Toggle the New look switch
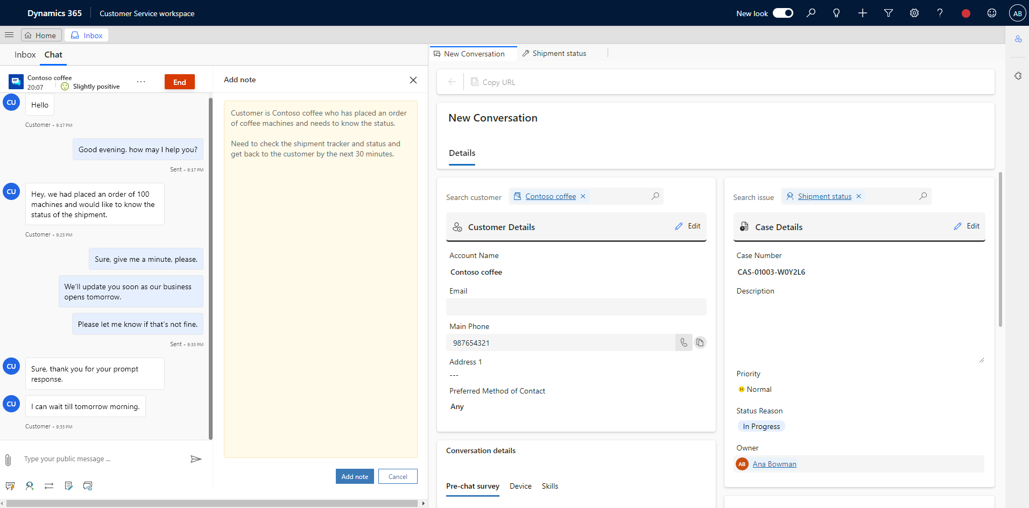The width and height of the screenshot is (1029, 508). click(x=783, y=13)
